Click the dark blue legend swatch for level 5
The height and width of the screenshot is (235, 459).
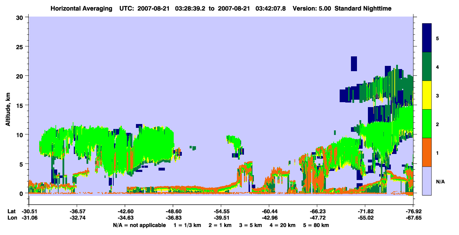pos(427,38)
